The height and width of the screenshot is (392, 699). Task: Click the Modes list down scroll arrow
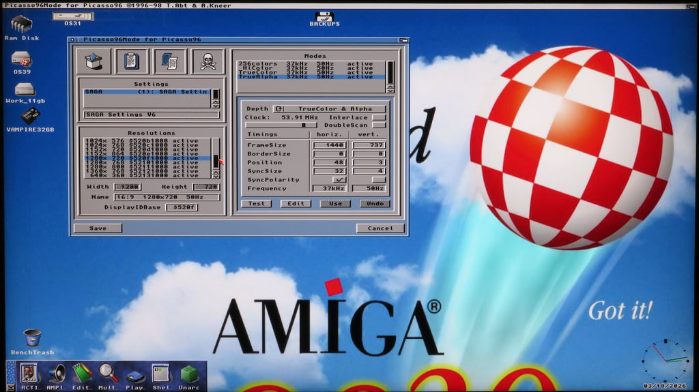[x=390, y=89]
